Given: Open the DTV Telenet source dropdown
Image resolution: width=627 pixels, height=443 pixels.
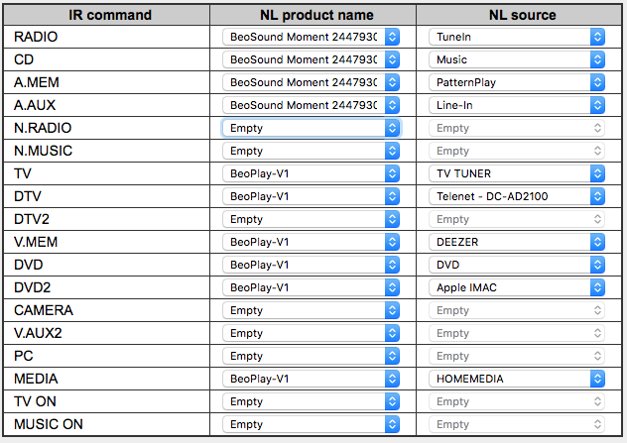Looking at the screenshot, I should click(x=518, y=196).
